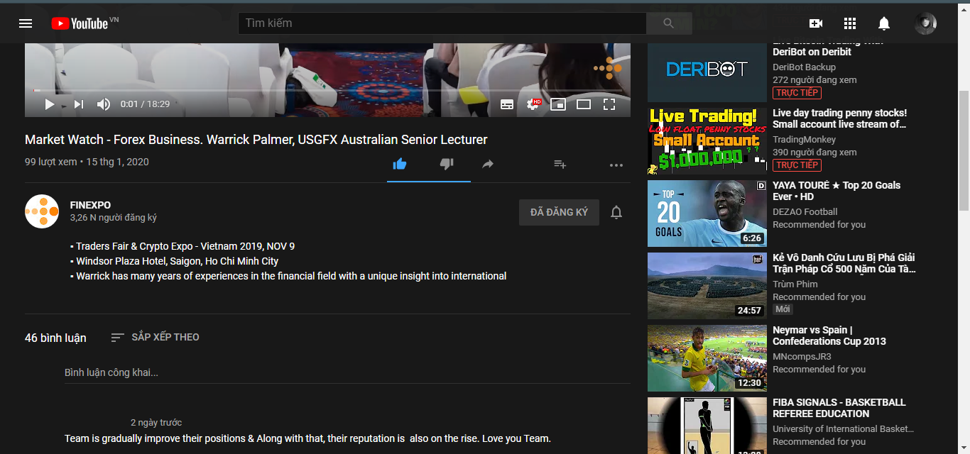Click the Mới badge under Trùm Phim

(783, 309)
